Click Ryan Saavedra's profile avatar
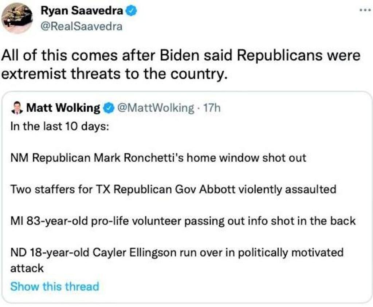 pyautogui.click(x=17, y=18)
